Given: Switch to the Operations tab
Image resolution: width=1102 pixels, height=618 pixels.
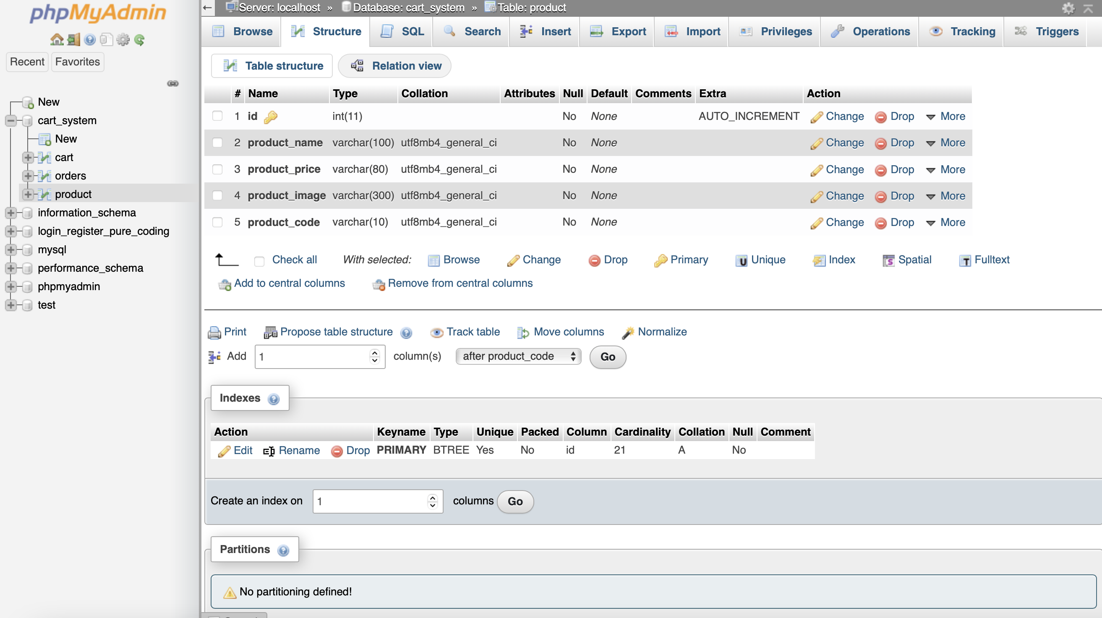Looking at the screenshot, I should (x=870, y=31).
